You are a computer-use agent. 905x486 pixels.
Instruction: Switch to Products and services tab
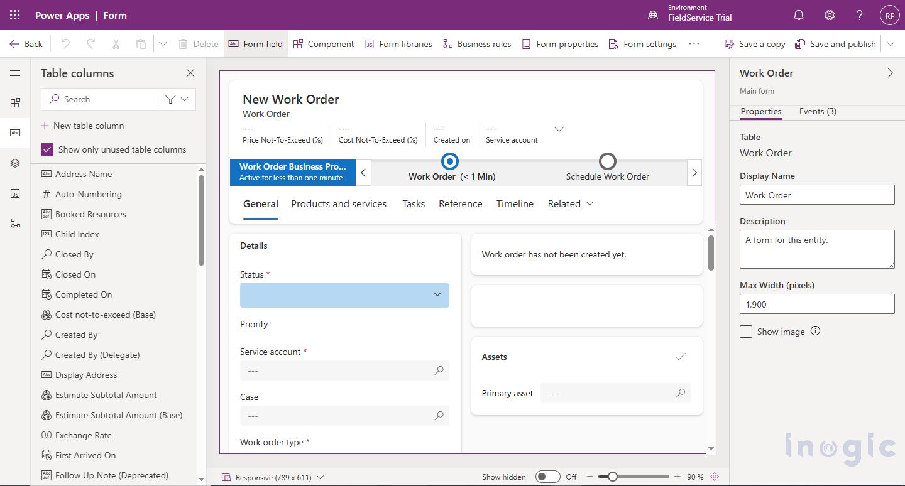point(339,203)
